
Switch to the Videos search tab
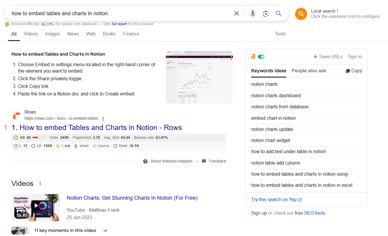coord(31,34)
